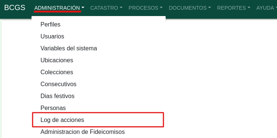277x138 pixels.
Task: Select Administracion de Fideicomisos entry
Action: 99,132
